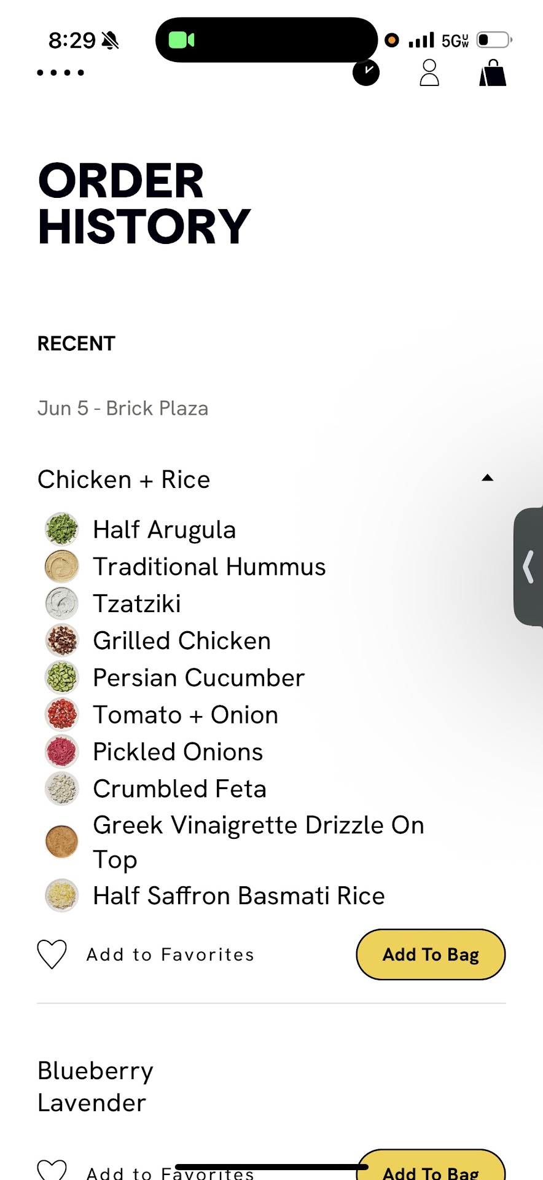543x1180 pixels.
Task: Tap the Pickled Onions ingredient icon
Action: [x=62, y=752]
